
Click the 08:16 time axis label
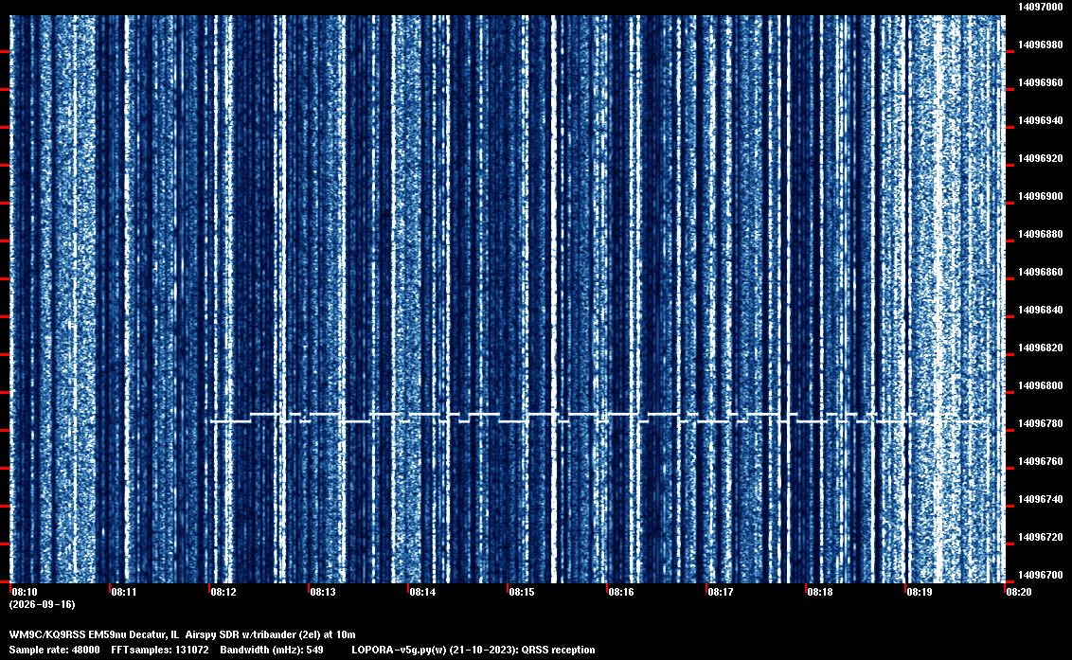pyautogui.click(x=621, y=592)
